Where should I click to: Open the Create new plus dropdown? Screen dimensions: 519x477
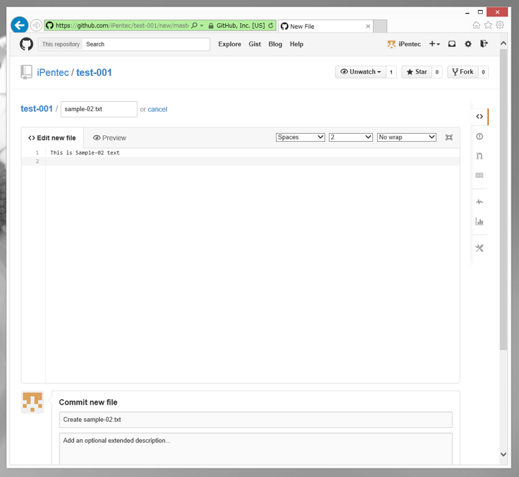click(x=434, y=44)
